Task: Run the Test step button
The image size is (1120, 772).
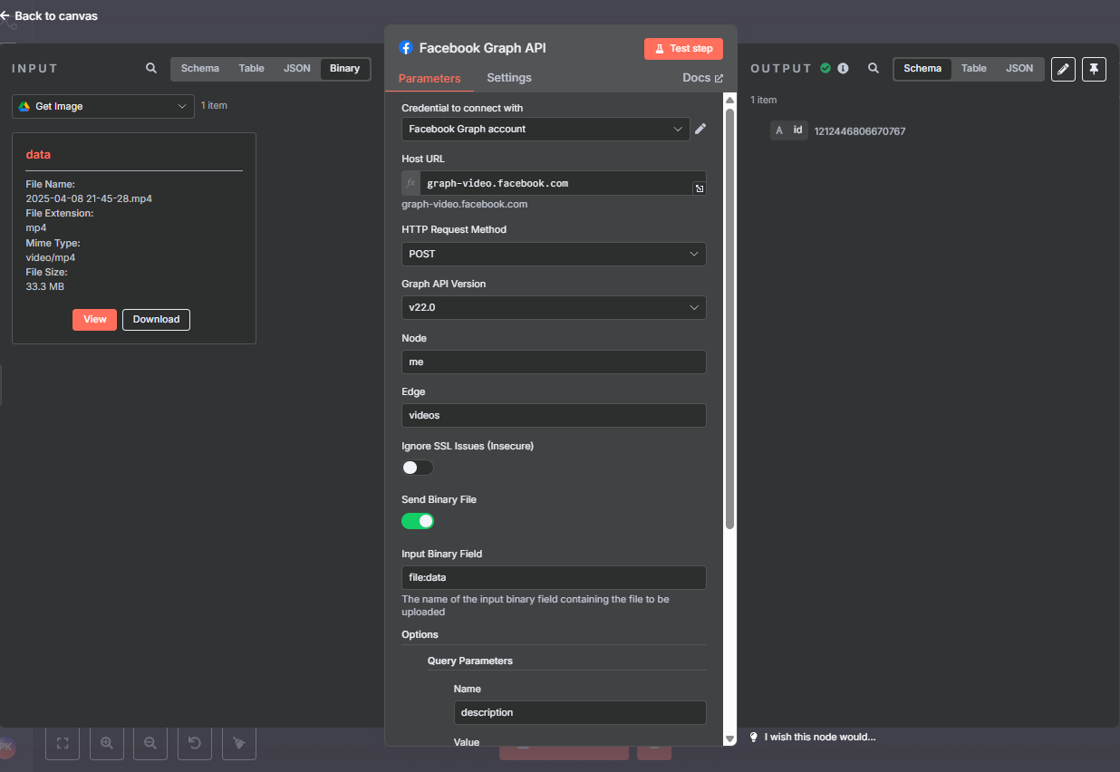Action: pos(683,49)
